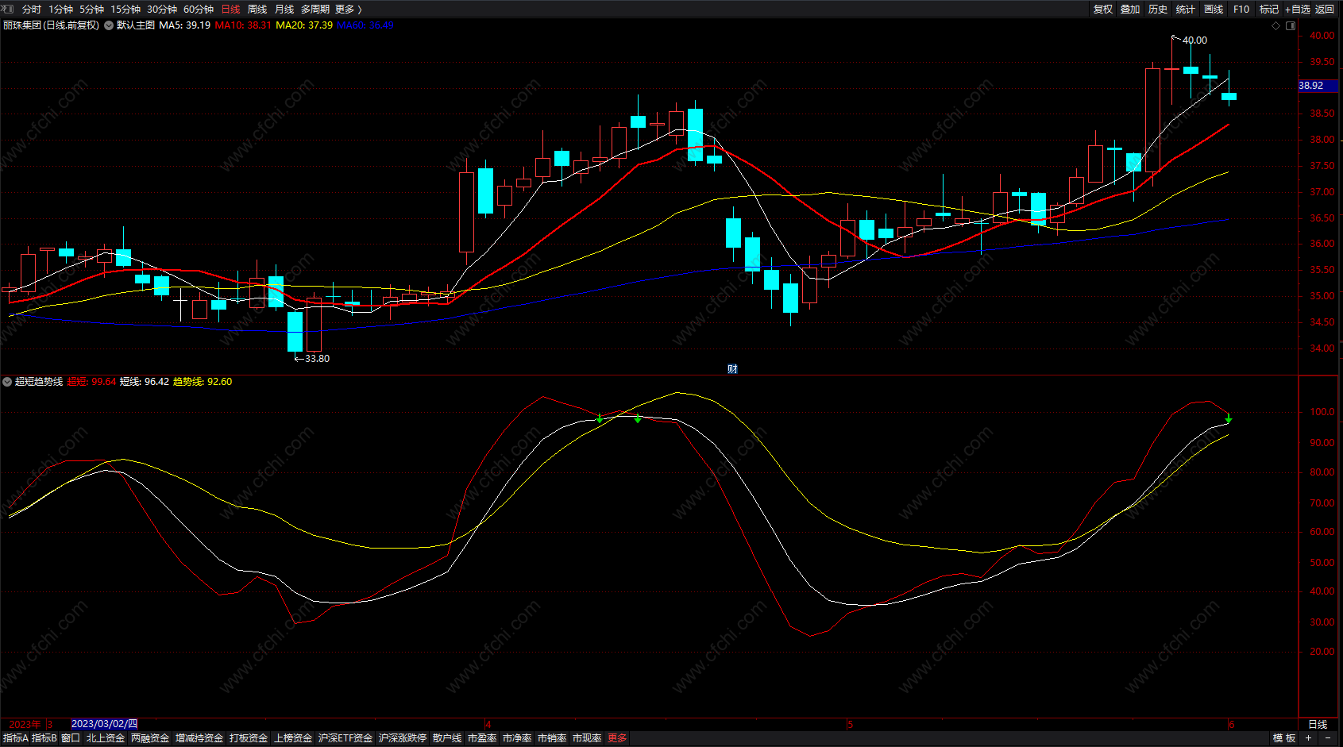The height and width of the screenshot is (747, 1343).
Task: Switch to the 分时 timeframe
Action: pyautogui.click(x=32, y=10)
